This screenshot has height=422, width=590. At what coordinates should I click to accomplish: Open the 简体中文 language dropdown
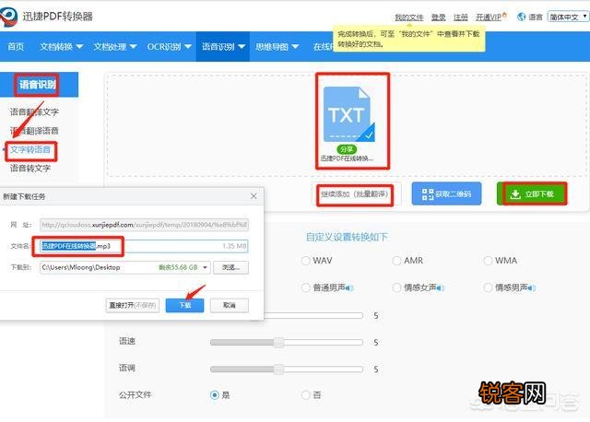click(568, 17)
